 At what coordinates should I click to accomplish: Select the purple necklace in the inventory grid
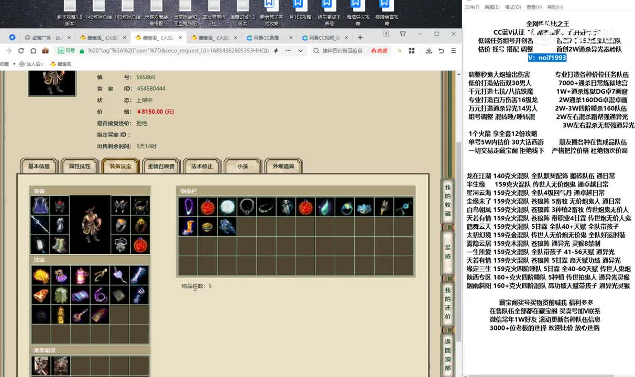click(x=188, y=207)
